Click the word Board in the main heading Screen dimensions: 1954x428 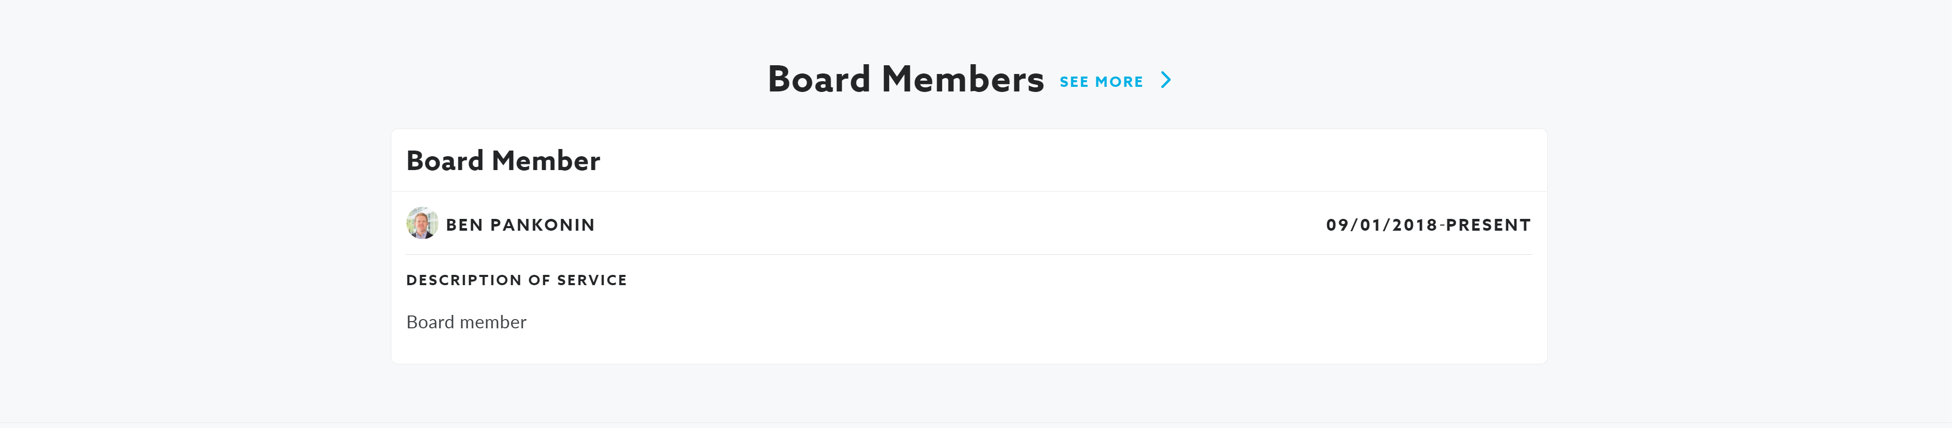(819, 80)
